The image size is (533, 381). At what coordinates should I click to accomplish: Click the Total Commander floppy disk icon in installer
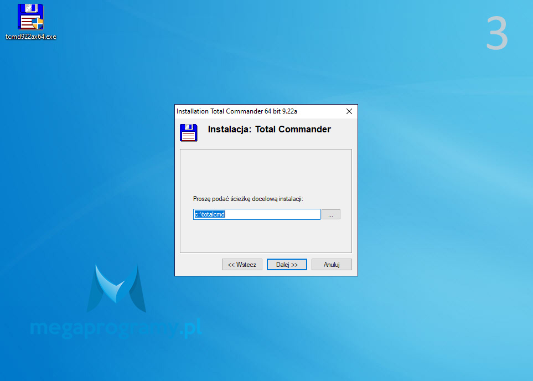click(x=189, y=133)
